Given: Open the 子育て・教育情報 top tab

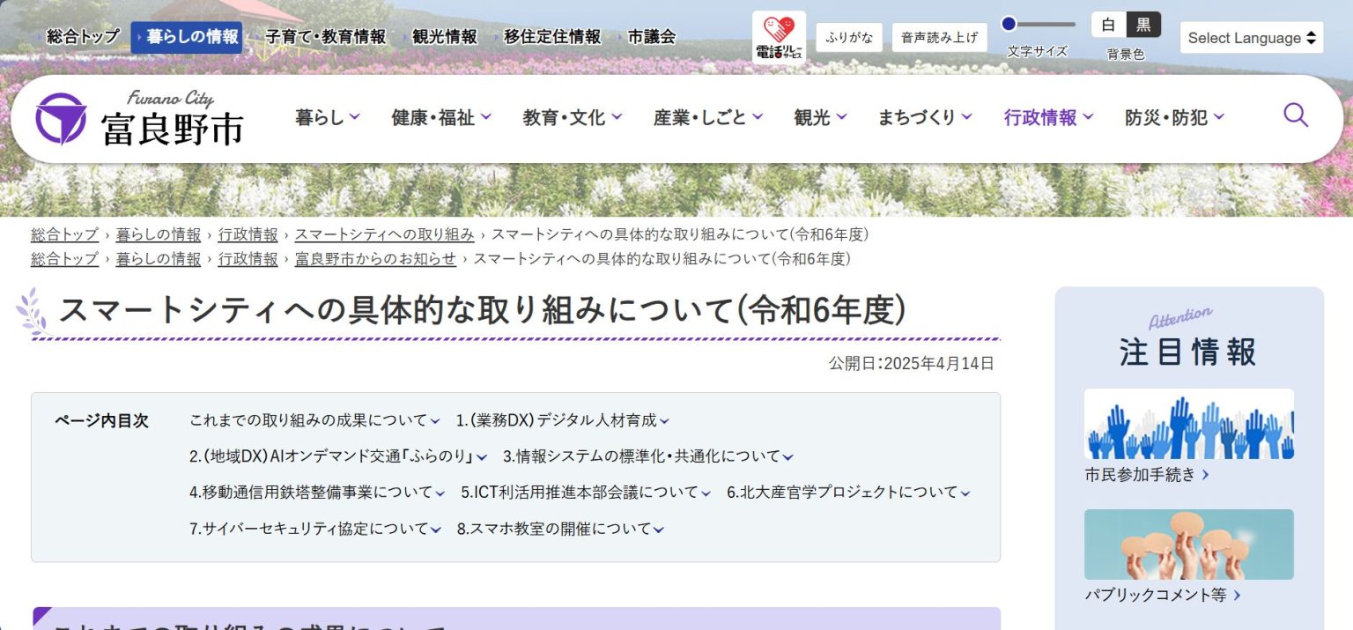Looking at the screenshot, I should tap(325, 37).
